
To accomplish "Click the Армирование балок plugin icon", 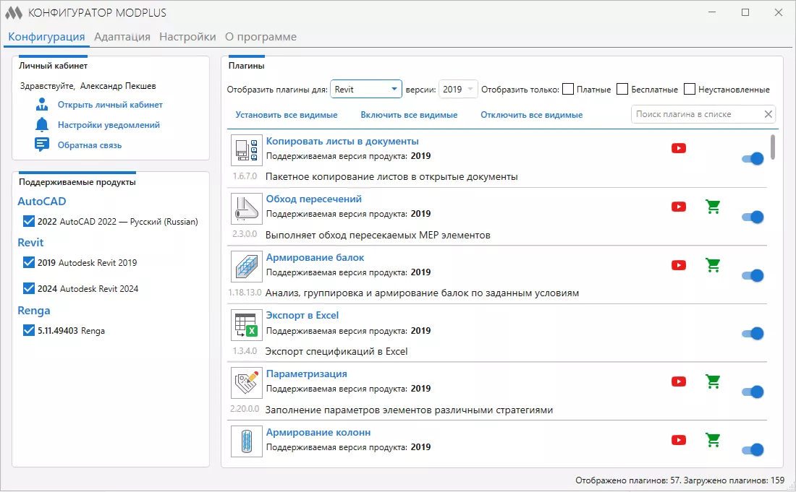I will click(x=246, y=267).
